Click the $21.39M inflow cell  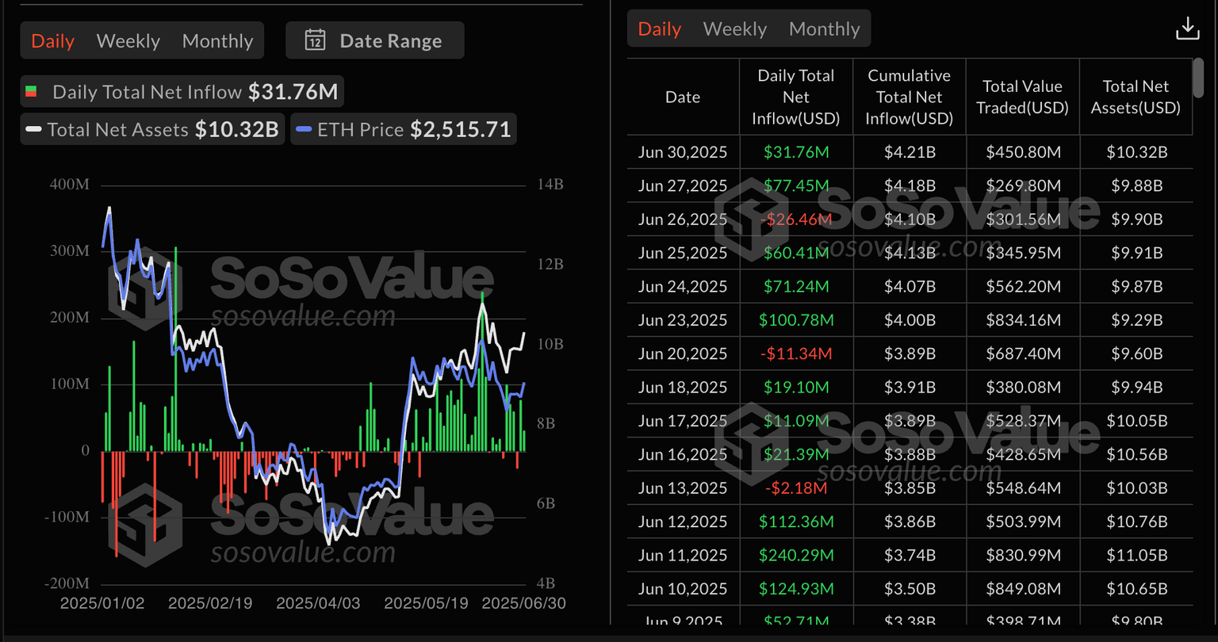[x=796, y=454]
